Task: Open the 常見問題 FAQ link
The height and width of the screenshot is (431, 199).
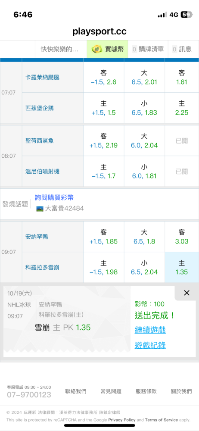Action: [x=111, y=391]
